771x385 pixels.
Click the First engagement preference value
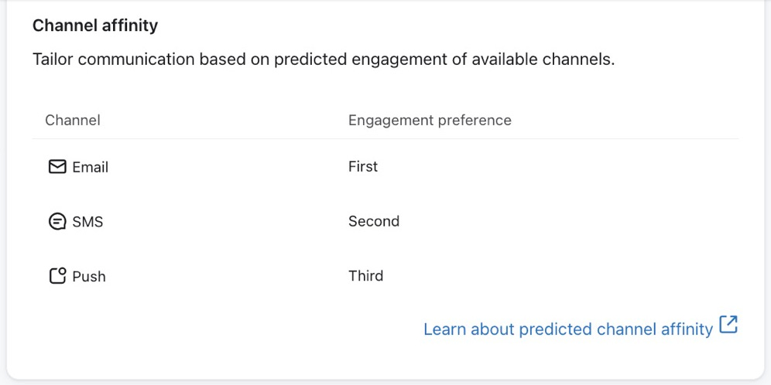363,167
